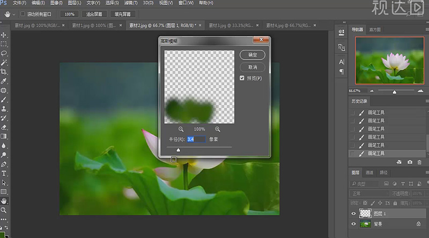Select the Eraser tool

tap(4, 127)
